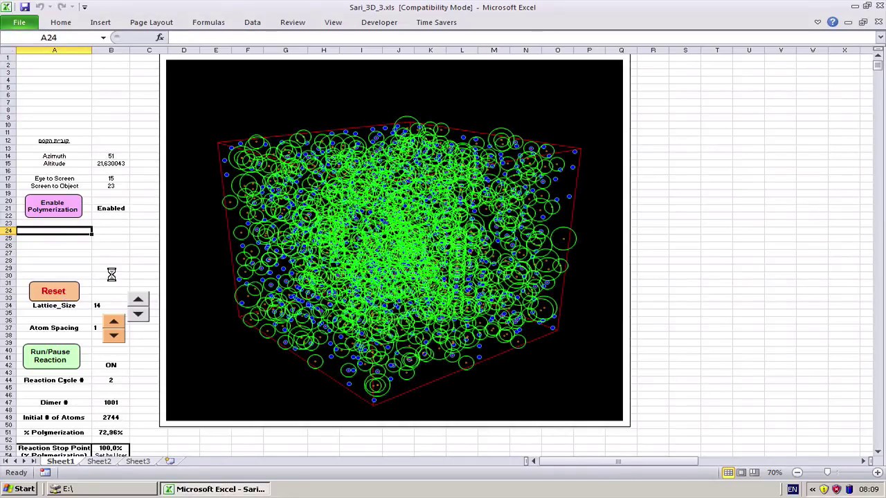This screenshot has height=498, width=886.
Task: Click the Time Savers menu item
Action: pyautogui.click(x=436, y=22)
